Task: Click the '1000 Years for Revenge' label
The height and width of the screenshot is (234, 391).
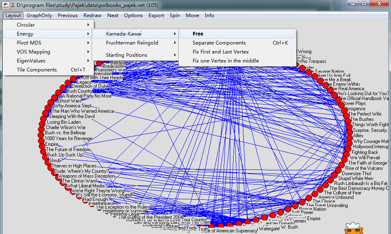Action: 68,138
